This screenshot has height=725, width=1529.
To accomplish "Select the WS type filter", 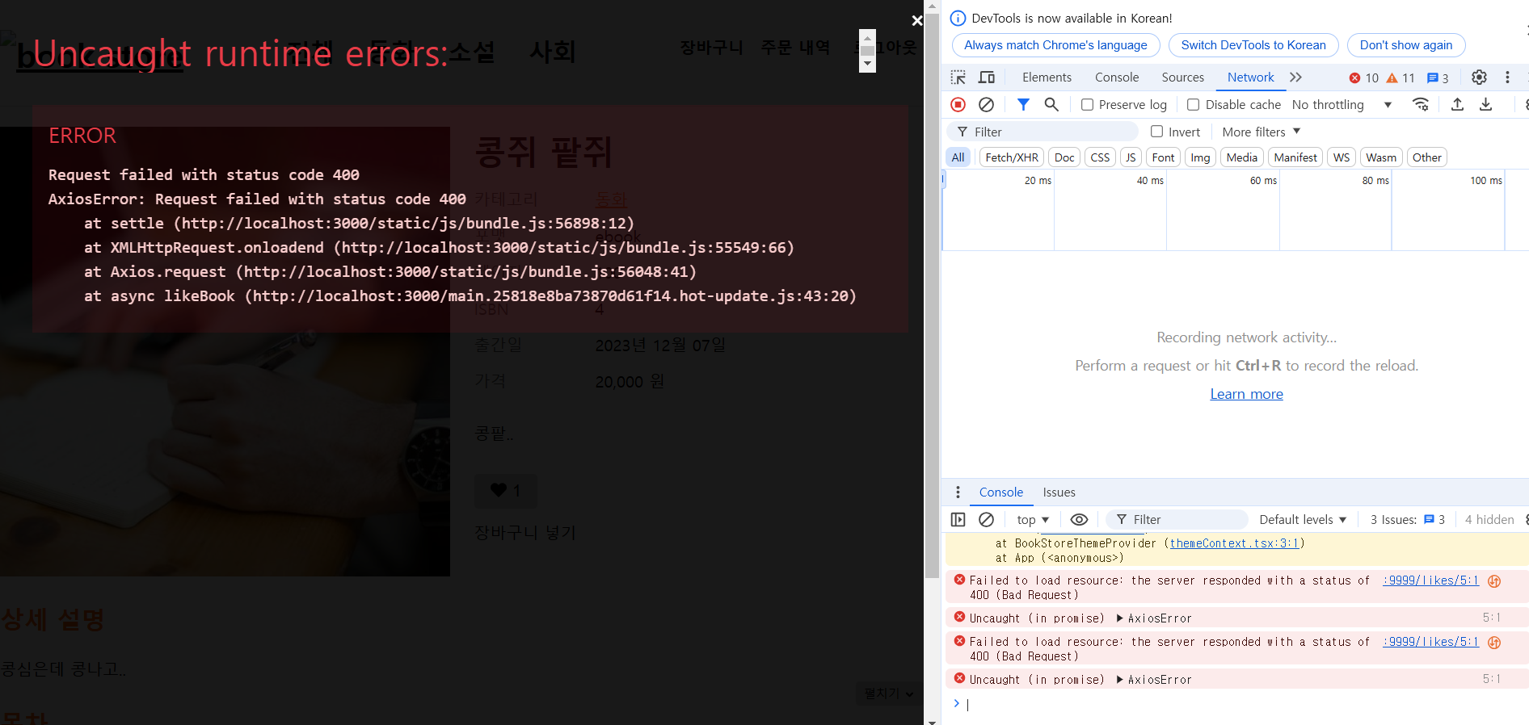I will click(x=1342, y=157).
